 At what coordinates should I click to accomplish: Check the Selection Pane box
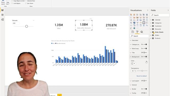pos(26,1)
